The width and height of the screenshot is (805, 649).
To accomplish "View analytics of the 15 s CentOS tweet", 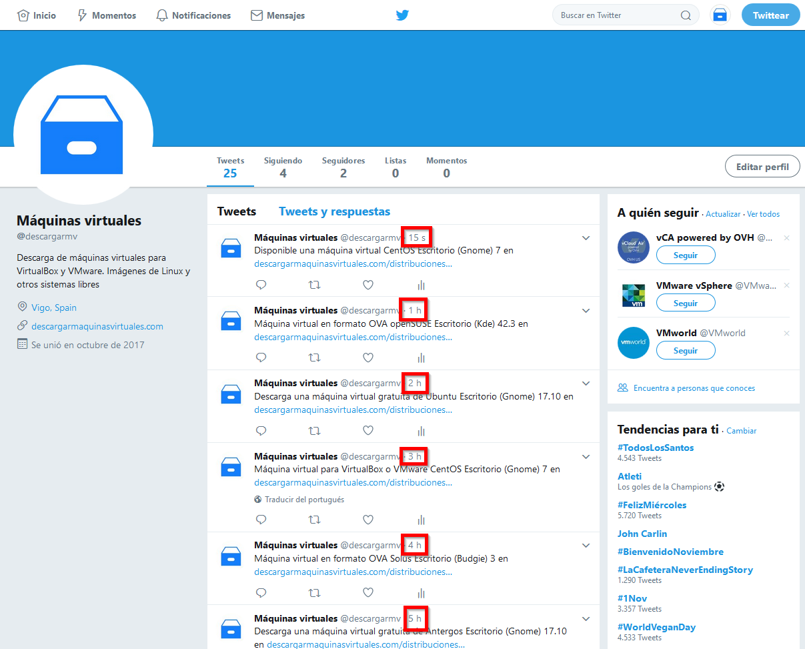I will (421, 285).
